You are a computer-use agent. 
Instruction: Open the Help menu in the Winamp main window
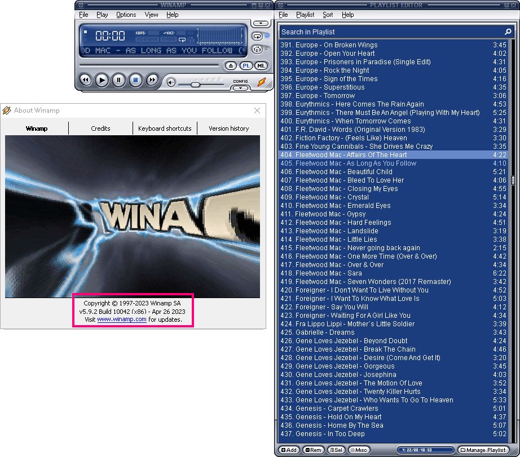(x=172, y=15)
